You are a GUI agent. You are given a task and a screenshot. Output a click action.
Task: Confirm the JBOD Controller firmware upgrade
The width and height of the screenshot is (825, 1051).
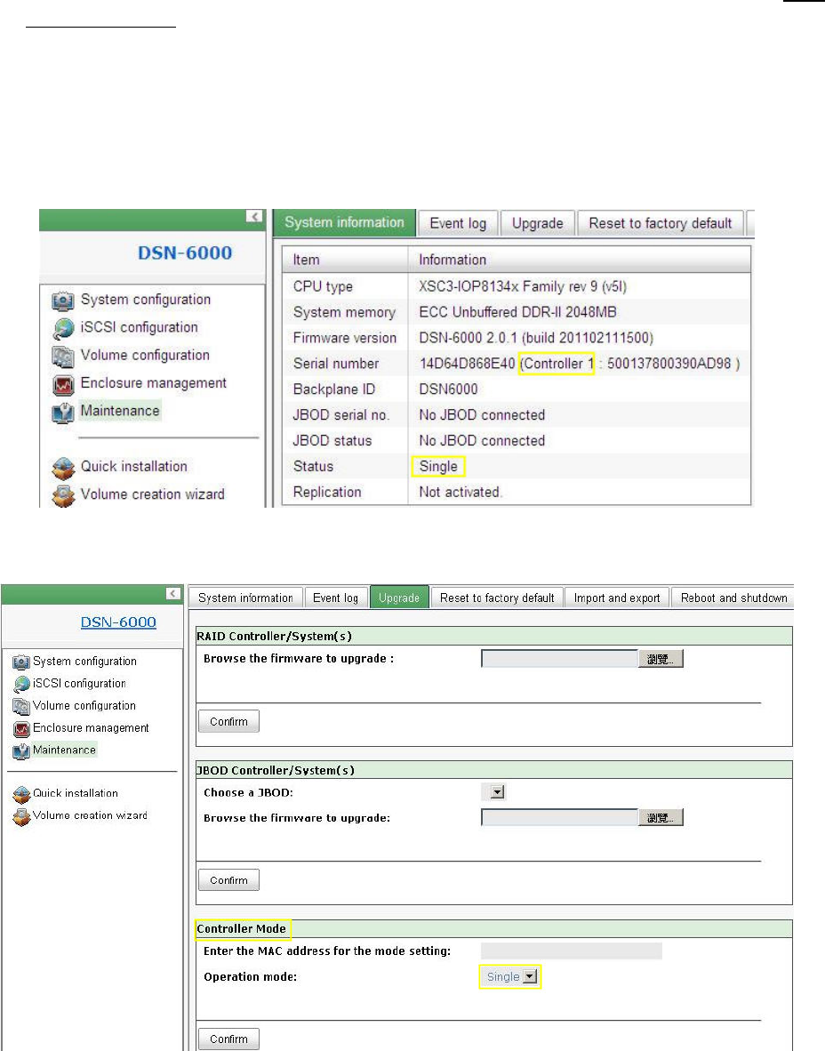[x=228, y=880]
